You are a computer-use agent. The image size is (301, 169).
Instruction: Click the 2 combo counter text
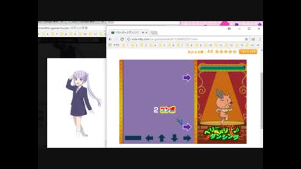point(165,110)
